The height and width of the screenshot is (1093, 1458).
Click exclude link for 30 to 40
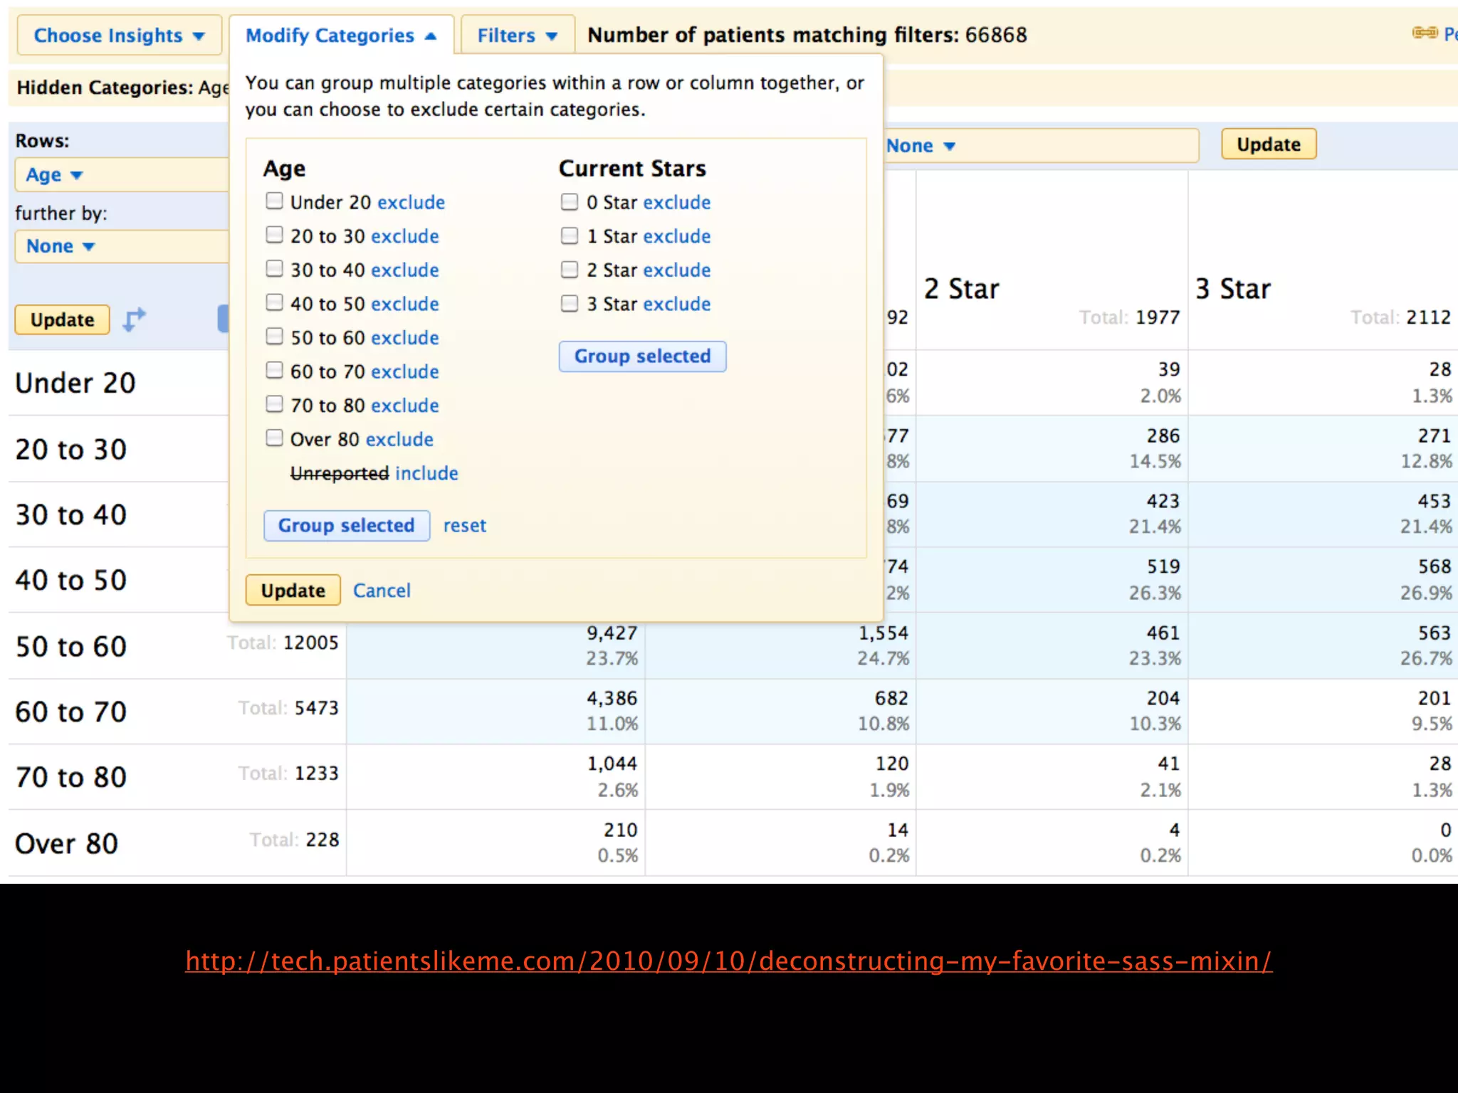tap(405, 270)
